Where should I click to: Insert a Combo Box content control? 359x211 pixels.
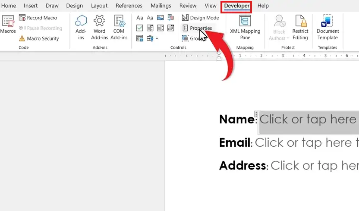pyautogui.click(x=150, y=28)
